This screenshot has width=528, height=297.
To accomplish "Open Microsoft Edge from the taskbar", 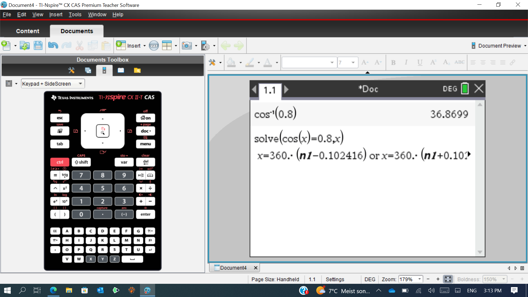I will tap(53, 290).
